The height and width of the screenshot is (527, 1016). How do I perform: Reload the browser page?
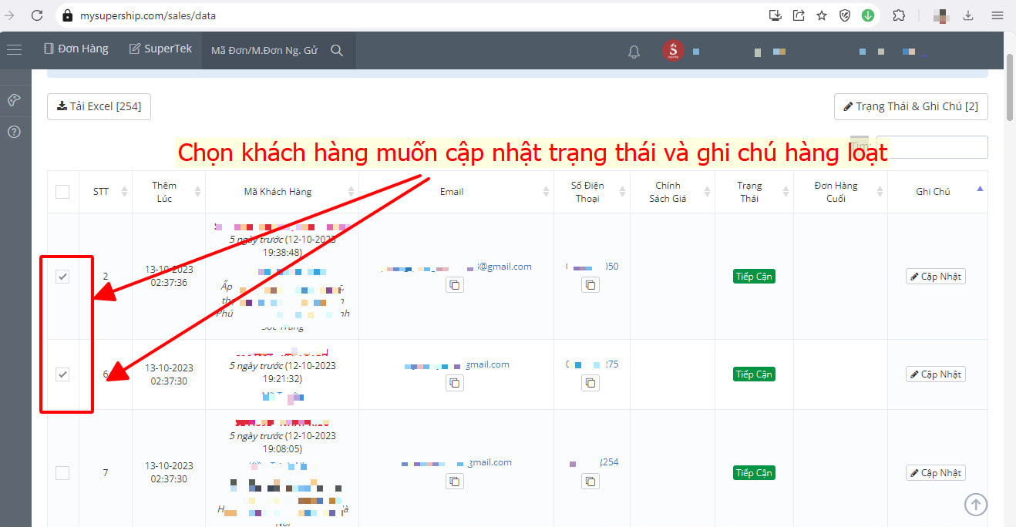point(36,15)
